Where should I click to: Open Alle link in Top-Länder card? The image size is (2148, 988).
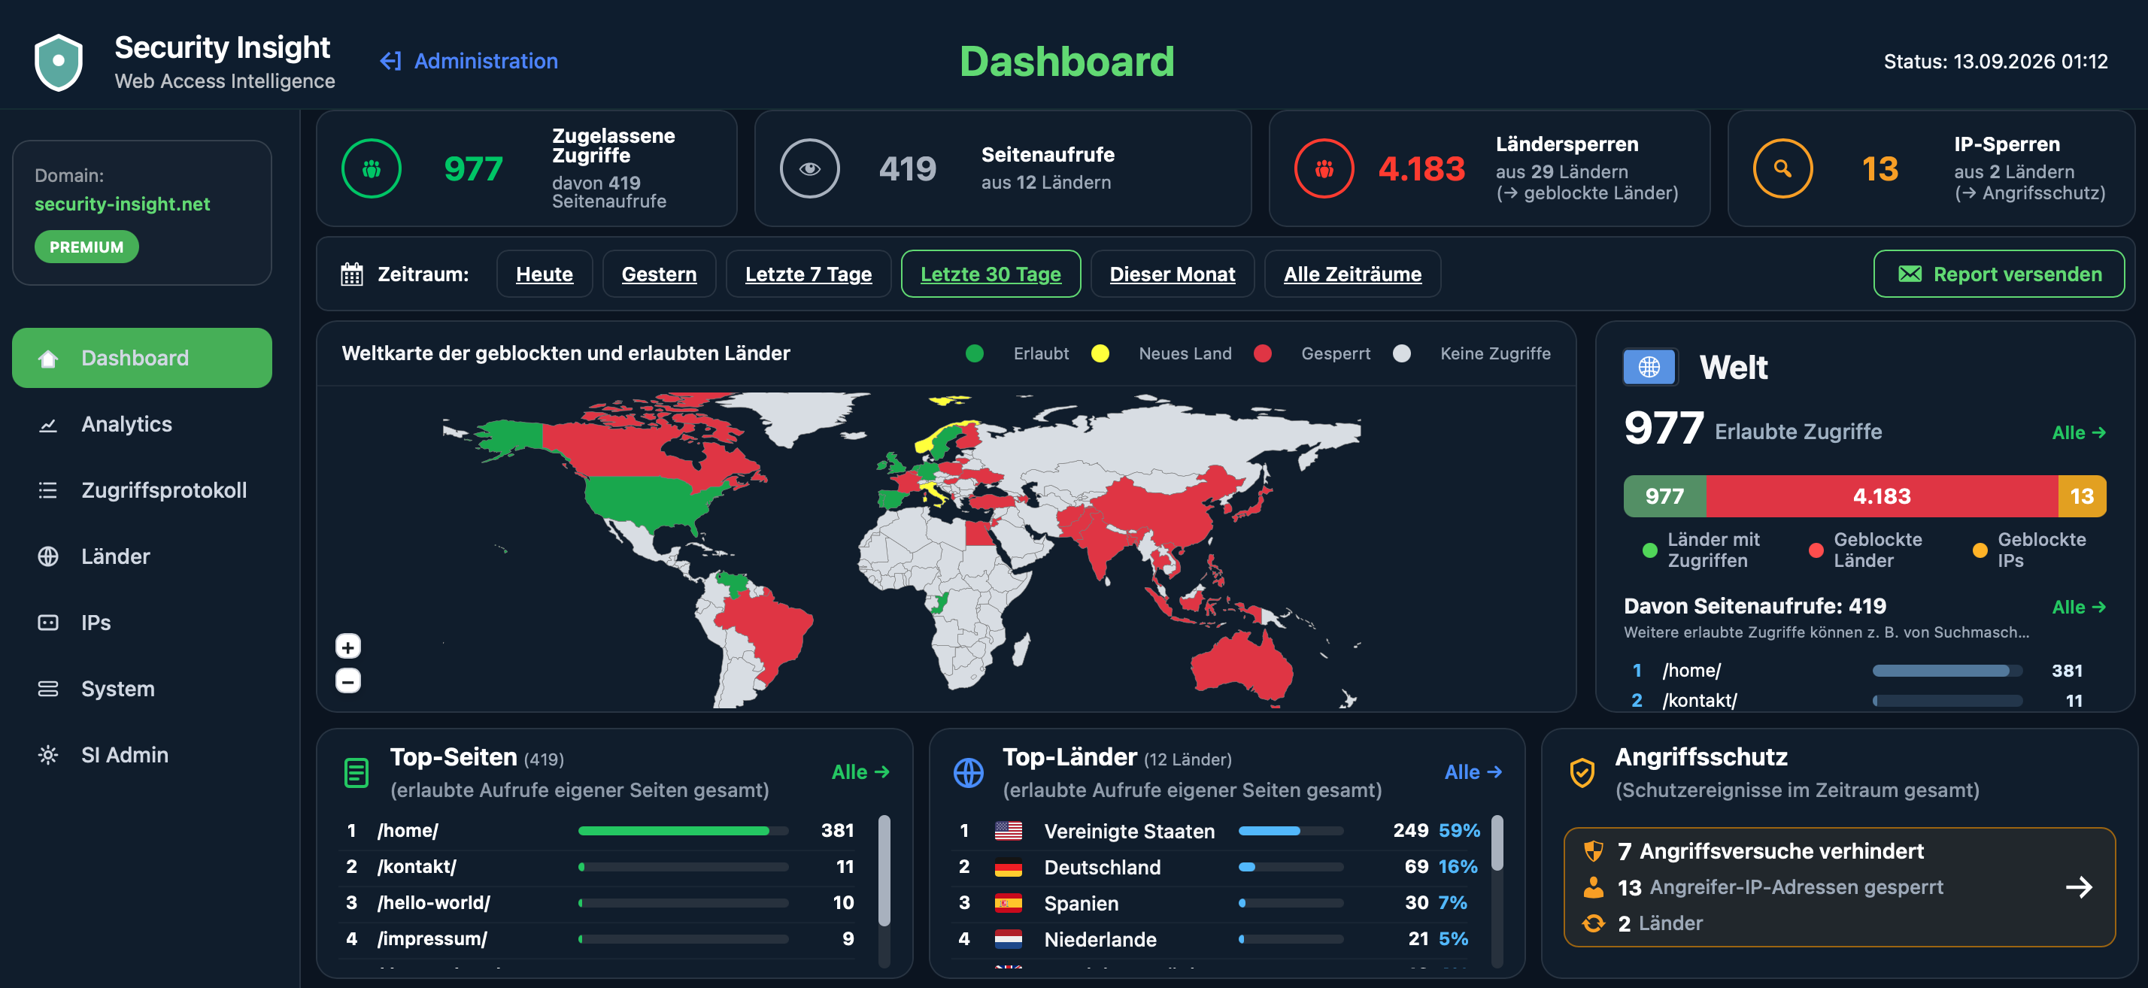(x=1473, y=772)
